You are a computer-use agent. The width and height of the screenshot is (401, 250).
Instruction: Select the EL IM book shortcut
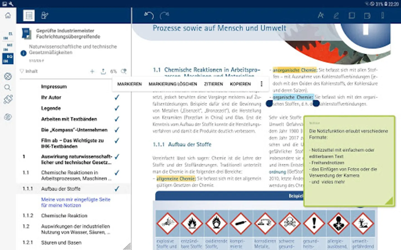(x=8, y=36)
